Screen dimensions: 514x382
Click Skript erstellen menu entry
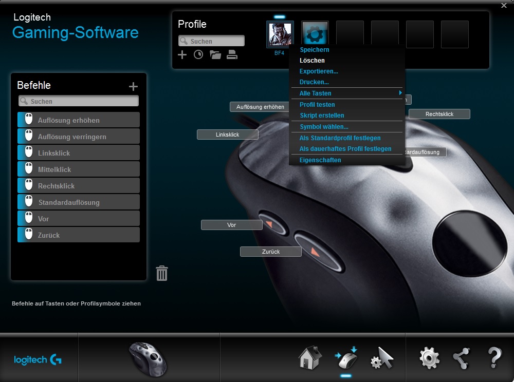click(347, 116)
